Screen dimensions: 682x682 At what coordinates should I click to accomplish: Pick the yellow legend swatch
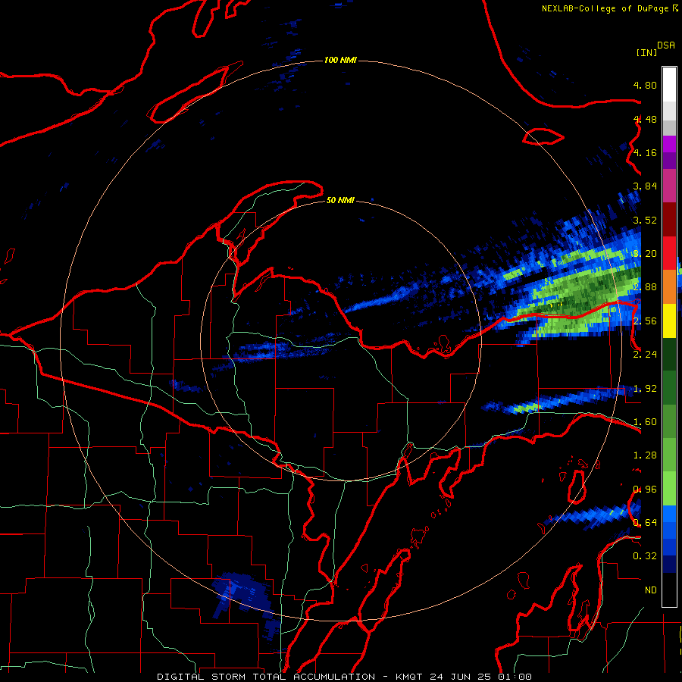click(x=669, y=321)
